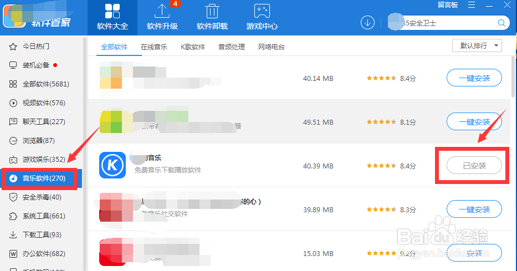Click the shield icon beside 安全杀毒

pyautogui.click(x=13, y=197)
